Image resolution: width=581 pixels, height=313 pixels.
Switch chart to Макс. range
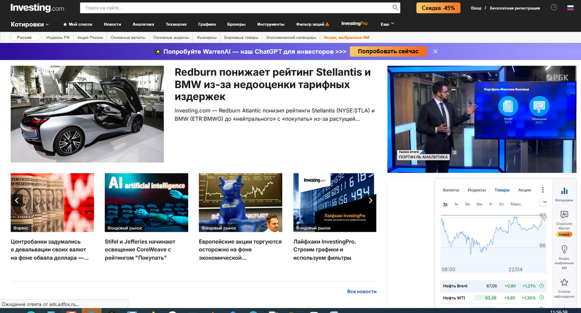(x=516, y=204)
